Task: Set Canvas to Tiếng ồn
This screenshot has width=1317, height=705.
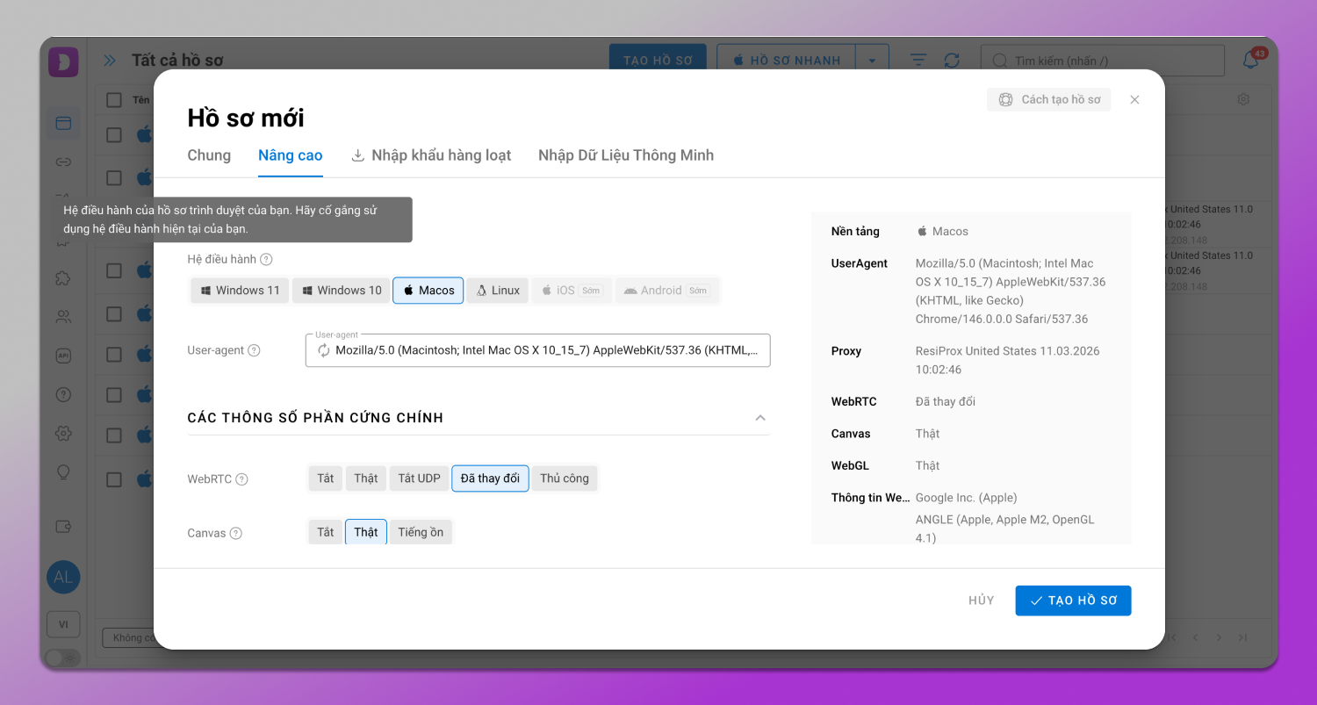Action: click(x=421, y=532)
